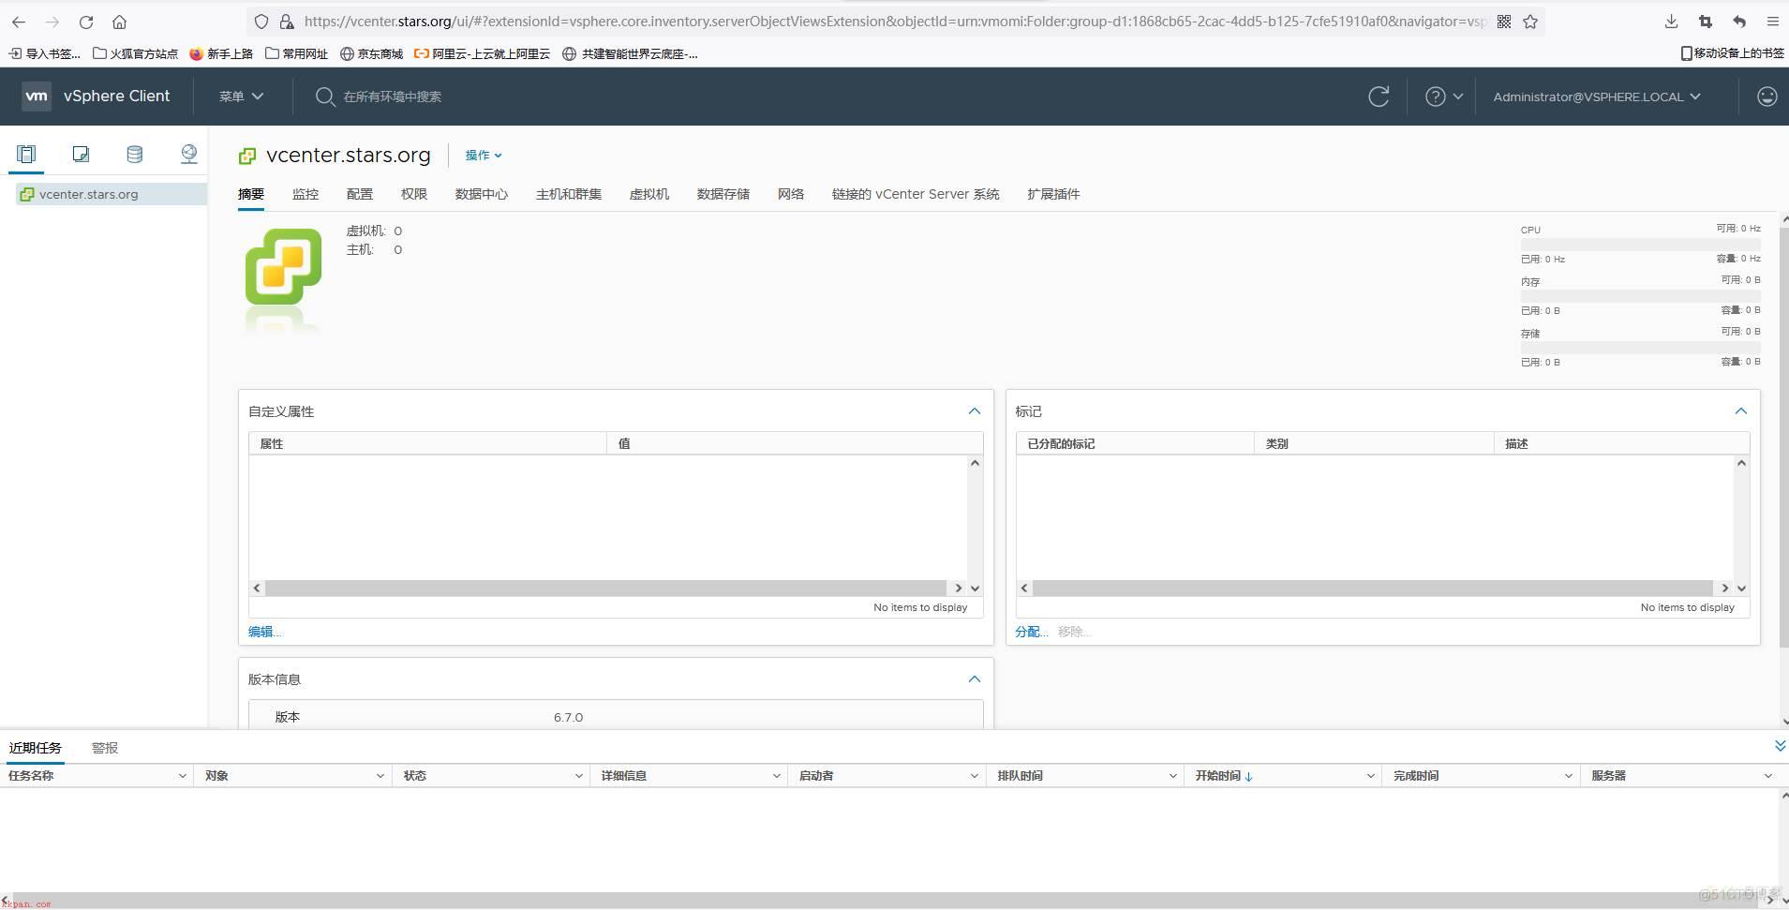This screenshot has width=1789, height=910.
Task: Open the 完成时间 column filter dropdown
Action: point(1568,776)
